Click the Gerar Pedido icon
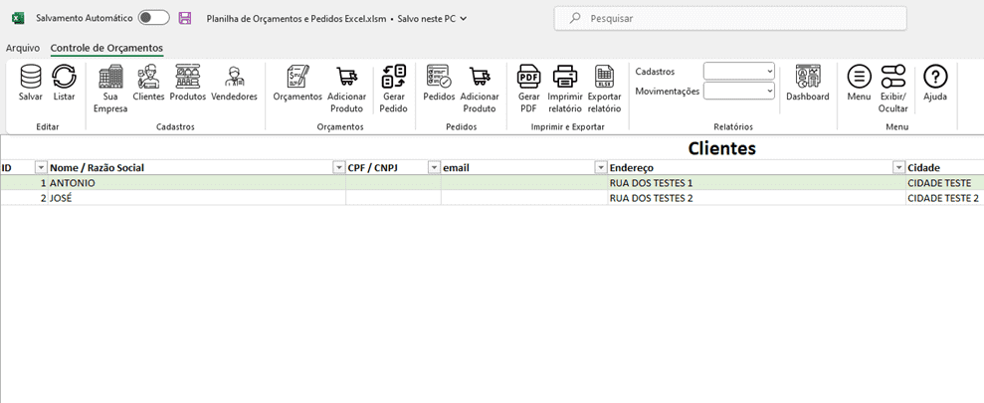 click(394, 77)
